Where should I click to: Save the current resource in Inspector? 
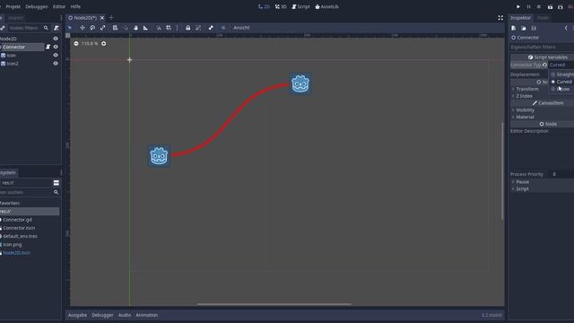pyautogui.click(x=534, y=28)
